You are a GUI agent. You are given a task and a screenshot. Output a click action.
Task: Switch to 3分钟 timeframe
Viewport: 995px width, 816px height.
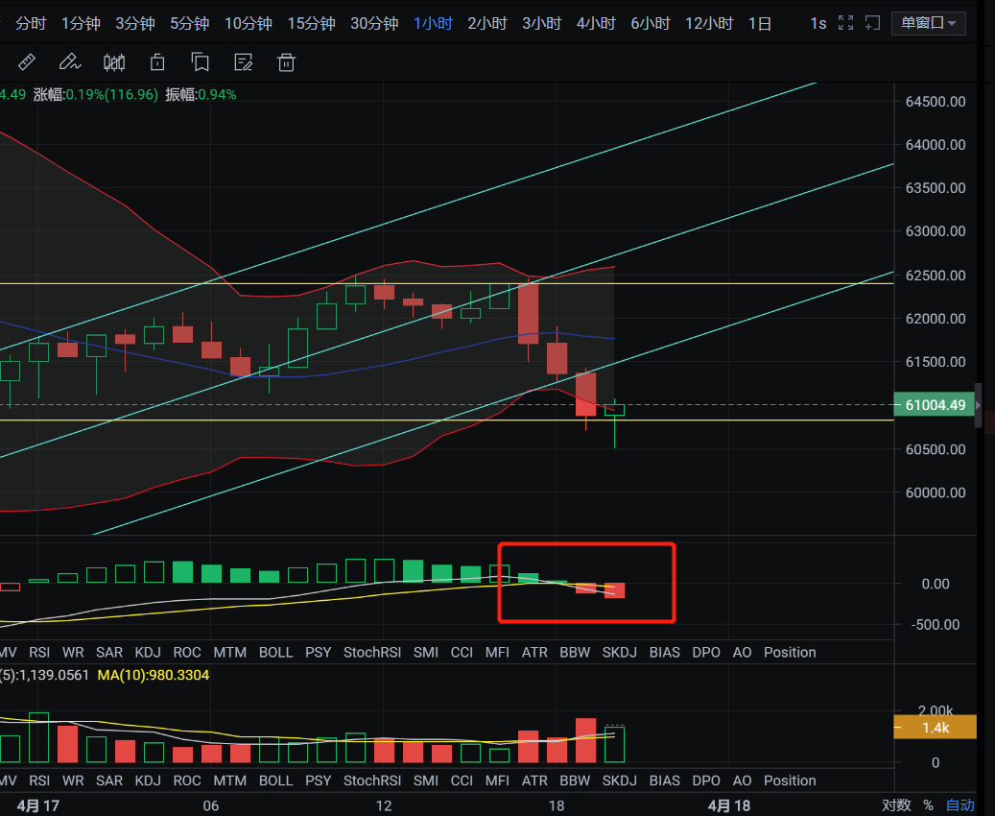pyautogui.click(x=135, y=23)
